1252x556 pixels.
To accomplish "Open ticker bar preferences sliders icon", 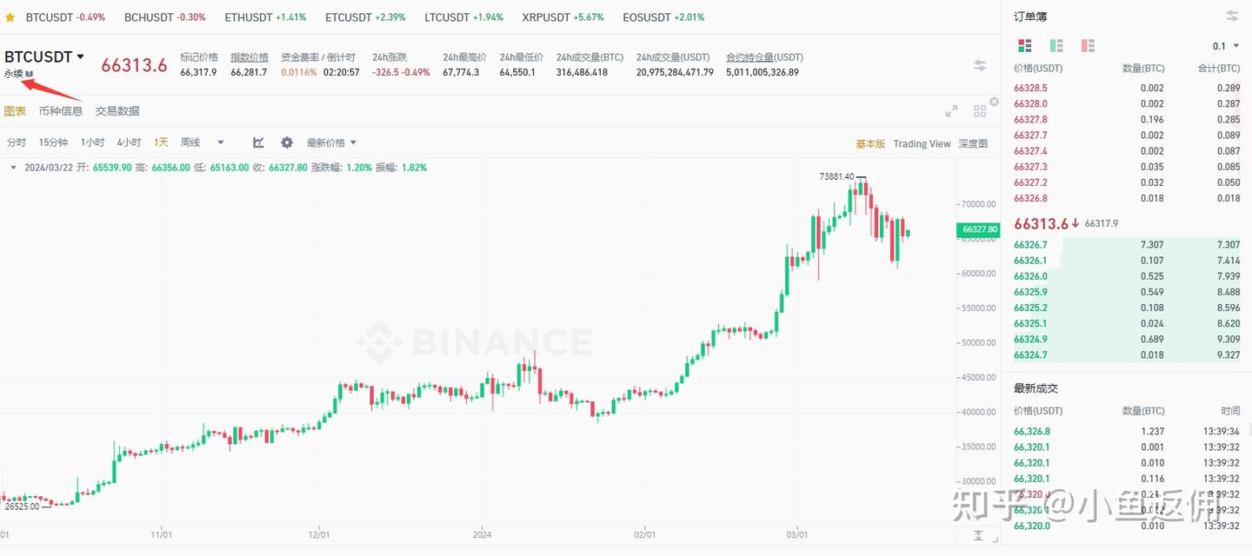I will point(980,65).
